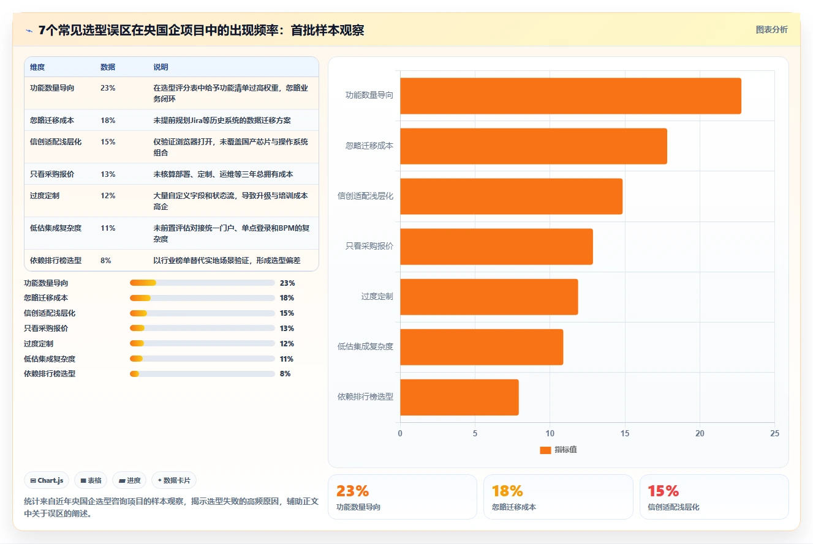This screenshot has height=544, width=813.
Task: Click the footer note starting with 统计来自近年央国企
Action: [171, 507]
